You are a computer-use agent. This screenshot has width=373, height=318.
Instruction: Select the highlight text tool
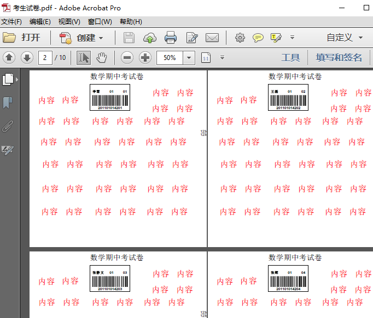point(276,38)
